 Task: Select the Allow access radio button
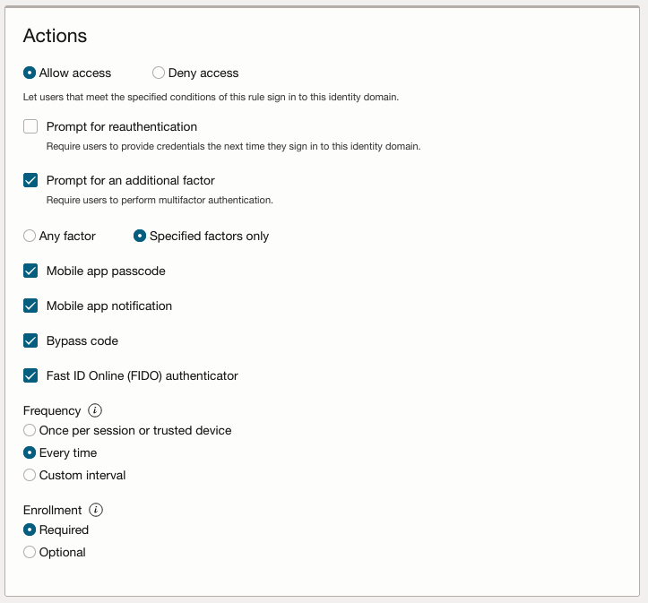[30, 73]
